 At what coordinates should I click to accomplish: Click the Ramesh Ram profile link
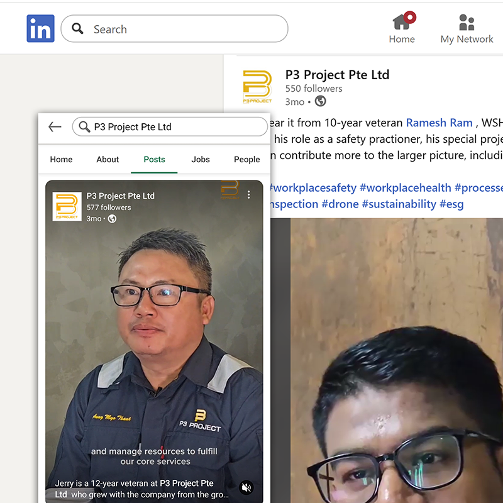point(439,123)
